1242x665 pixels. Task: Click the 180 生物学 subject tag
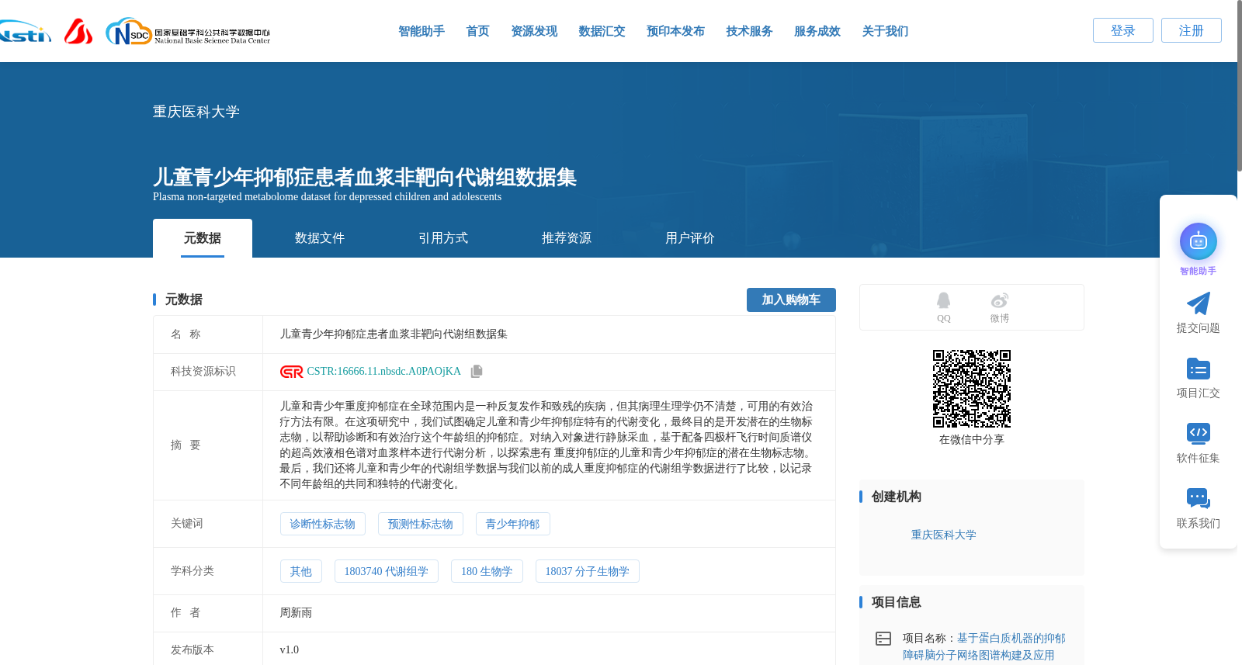coord(487,571)
